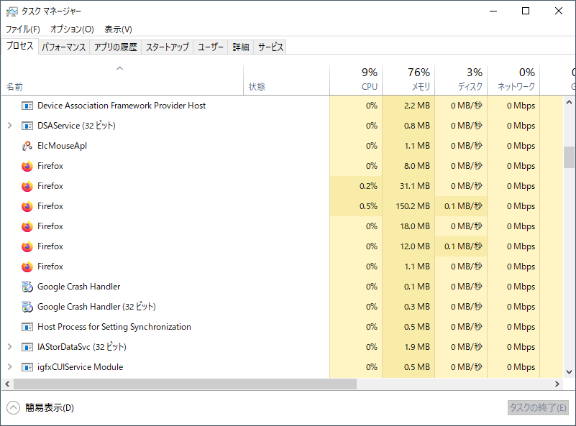Click the horizontal scrollbar right arrow
576x426 pixels.
tap(557, 384)
